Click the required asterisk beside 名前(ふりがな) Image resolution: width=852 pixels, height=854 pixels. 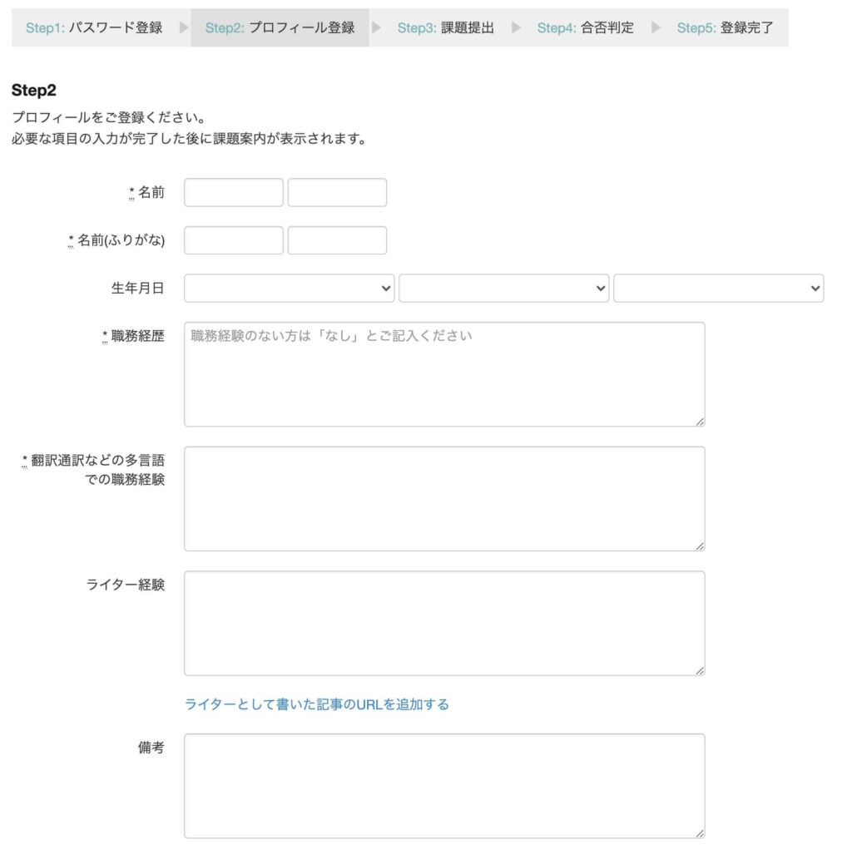71,240
